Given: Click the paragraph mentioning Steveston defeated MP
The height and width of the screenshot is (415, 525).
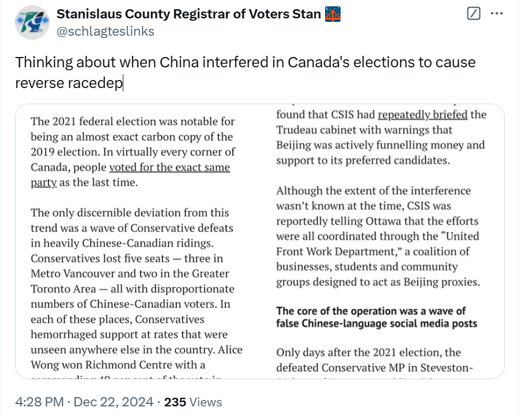Looking at the screenshot, I should click(x=375, y=360).
